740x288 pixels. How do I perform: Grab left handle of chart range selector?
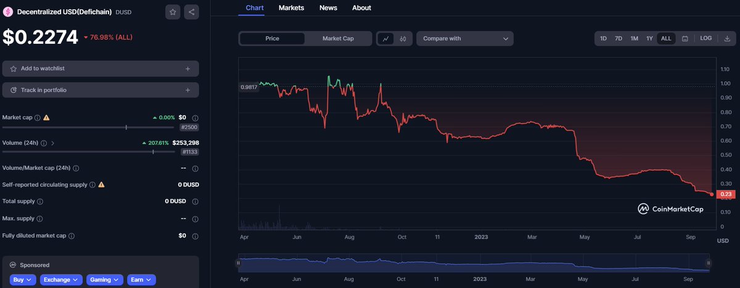pos(238,263)
